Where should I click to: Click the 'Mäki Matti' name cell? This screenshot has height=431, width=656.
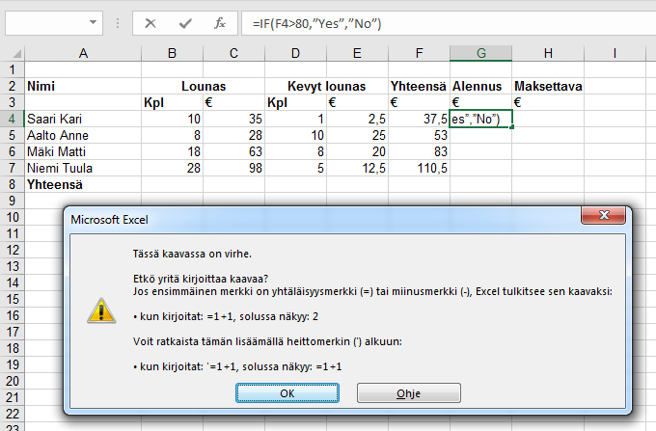83,151
